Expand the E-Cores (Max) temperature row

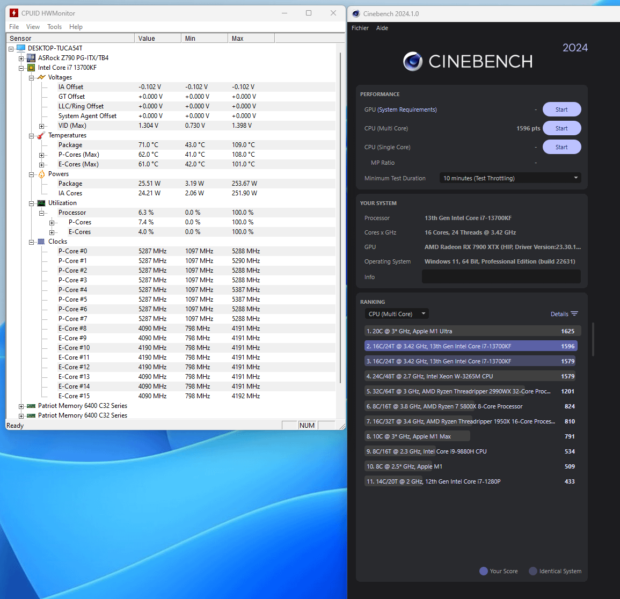click(41, 165)
